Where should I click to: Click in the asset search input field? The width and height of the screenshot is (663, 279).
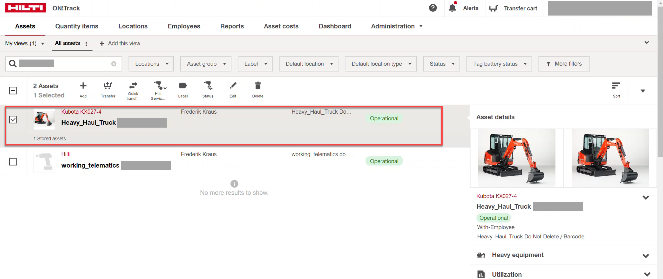pyautogui.click(x=64, y=64)
